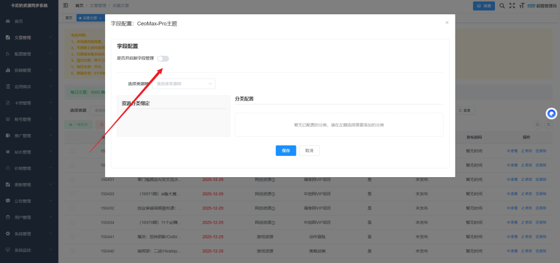Viewport: 560px width, 263px height.
Task: Expand 用户管理 with its chevron
Action: point(51,217)
